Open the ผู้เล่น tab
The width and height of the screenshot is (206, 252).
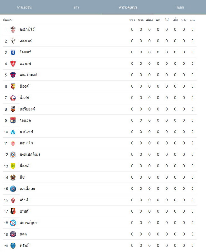(180, 7)
